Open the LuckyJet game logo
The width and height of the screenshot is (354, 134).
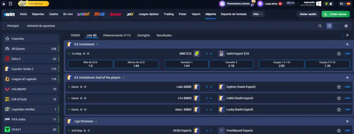(83, 14)
